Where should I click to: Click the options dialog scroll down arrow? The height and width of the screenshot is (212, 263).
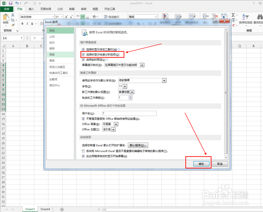(226, 158)
